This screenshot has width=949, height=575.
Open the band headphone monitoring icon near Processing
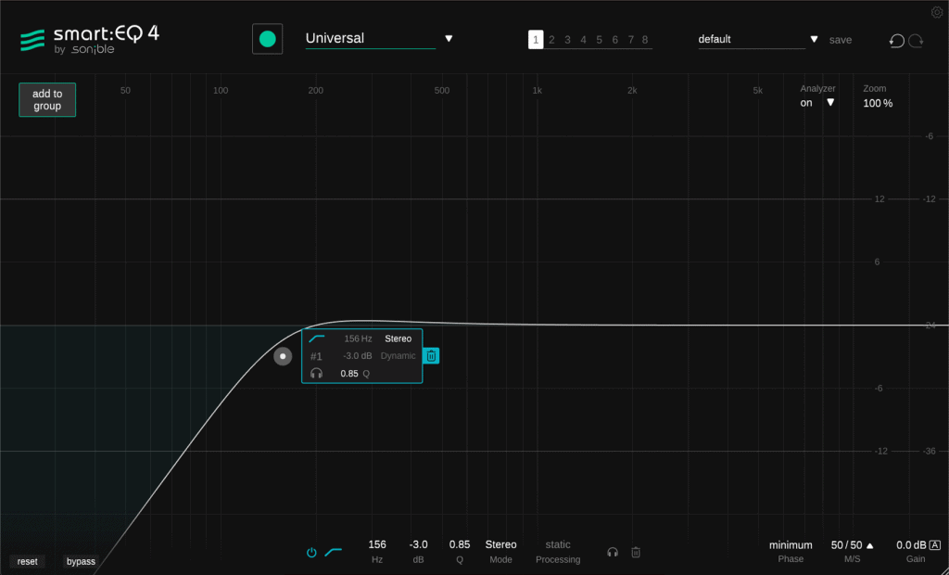613,552
